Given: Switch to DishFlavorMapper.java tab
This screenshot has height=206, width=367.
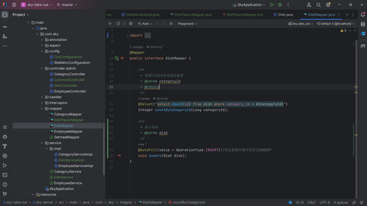Looking at the screenshot, I should 191,15.
